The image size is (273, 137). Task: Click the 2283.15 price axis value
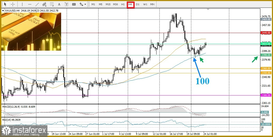(x=266, y=103)
